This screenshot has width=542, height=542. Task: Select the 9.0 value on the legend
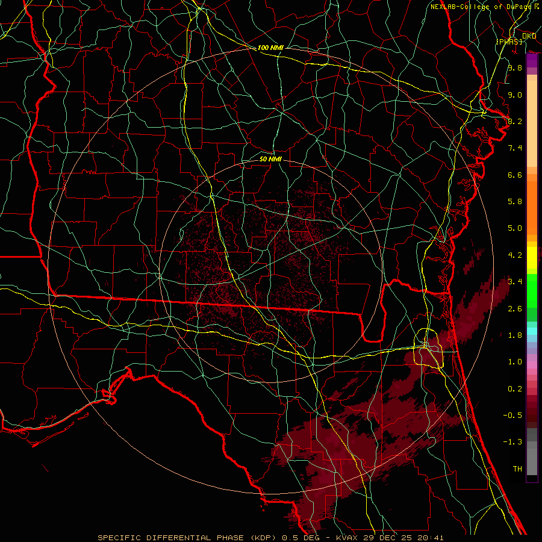(x=515, y=95)
